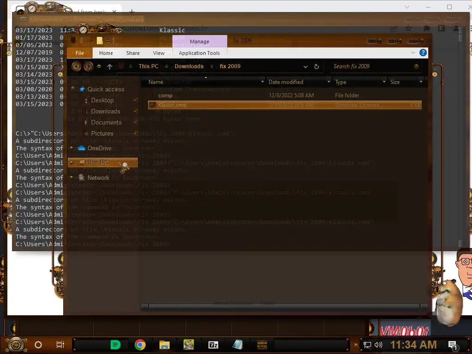Click Downloads in the address breadcrumb

[x=189, y=66]
